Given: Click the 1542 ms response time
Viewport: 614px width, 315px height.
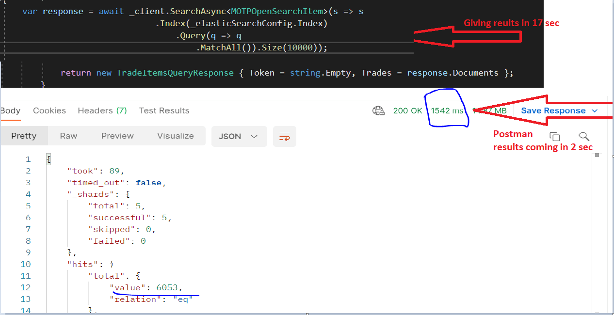Looking at the screenshot, I should [x=447, y=111].
